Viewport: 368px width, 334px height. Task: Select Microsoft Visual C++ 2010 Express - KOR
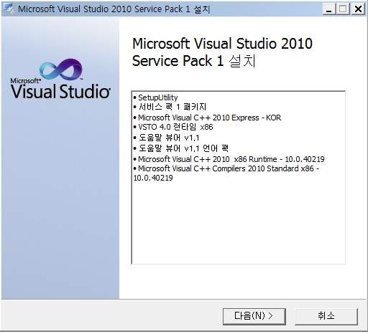click(207, 118)
